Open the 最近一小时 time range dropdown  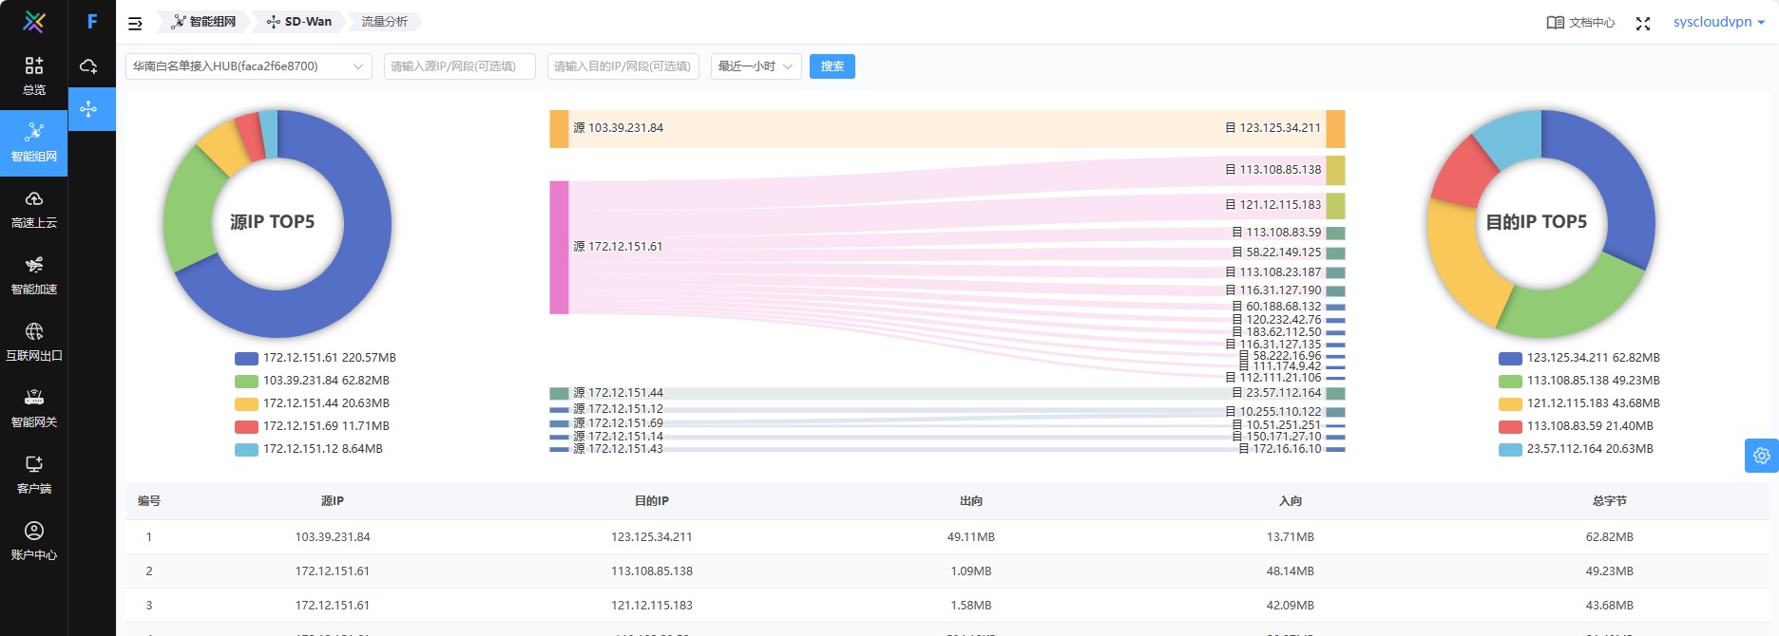point(756,66)
